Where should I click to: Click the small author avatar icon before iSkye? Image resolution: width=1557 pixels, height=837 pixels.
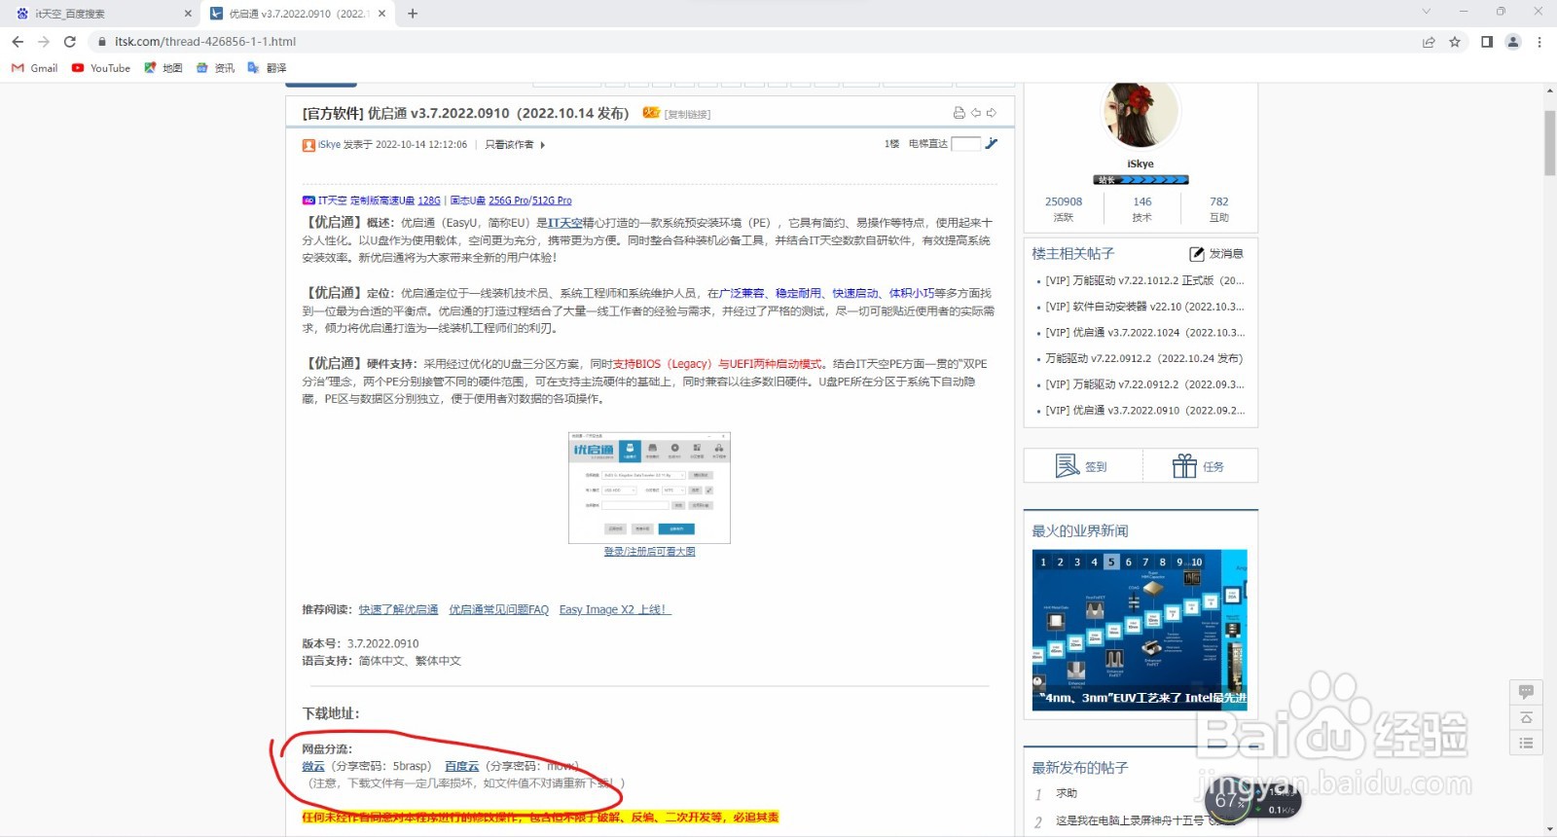(308, 145)
